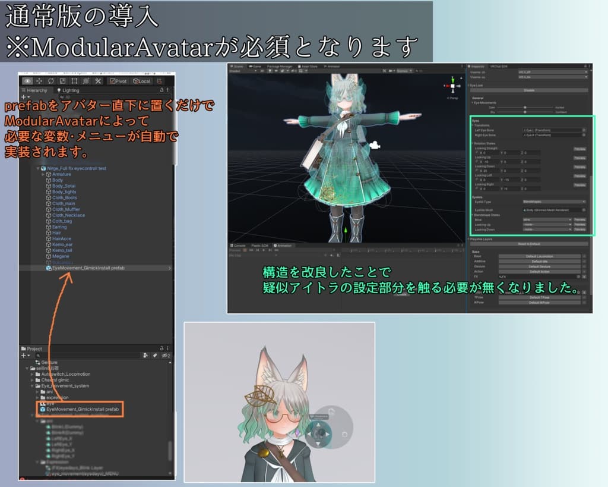Select the Body_tights object in Hierarchy
608x487 pixels.
(x=64, y=191)
